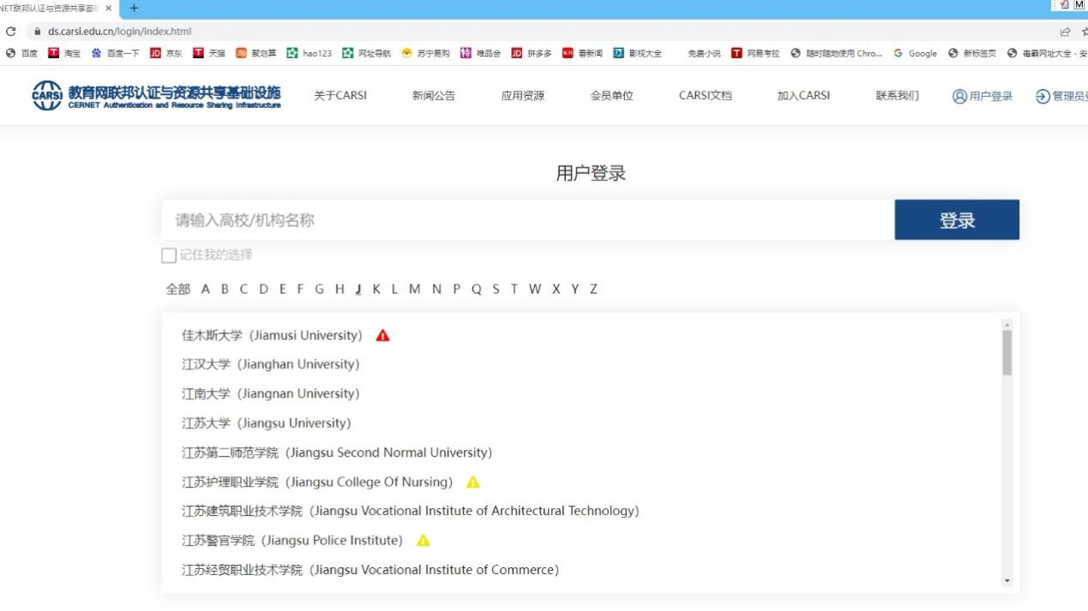Click the institution name search field
Image resolution: width=1088 pixels, height=611 pixels.
(527, 220)
